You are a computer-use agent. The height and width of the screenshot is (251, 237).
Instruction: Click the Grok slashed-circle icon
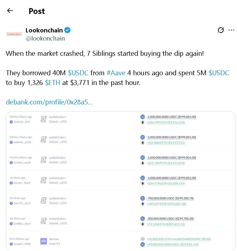(220, 30)
